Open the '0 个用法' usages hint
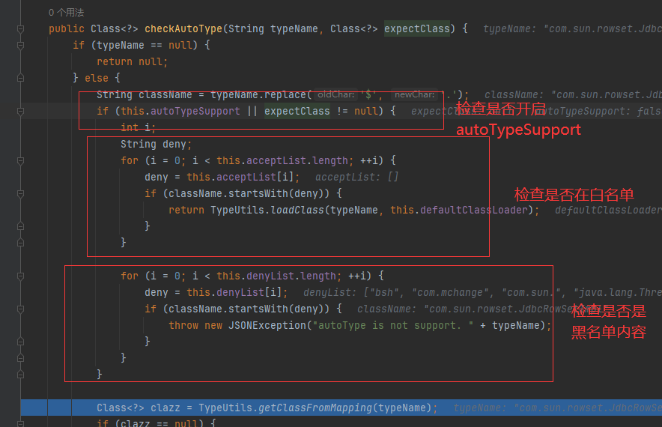This screenshot has height=427, width=662. pyautogui.click(x=66, y=13)
